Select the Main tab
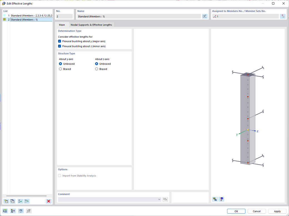 tap(62, 25)
